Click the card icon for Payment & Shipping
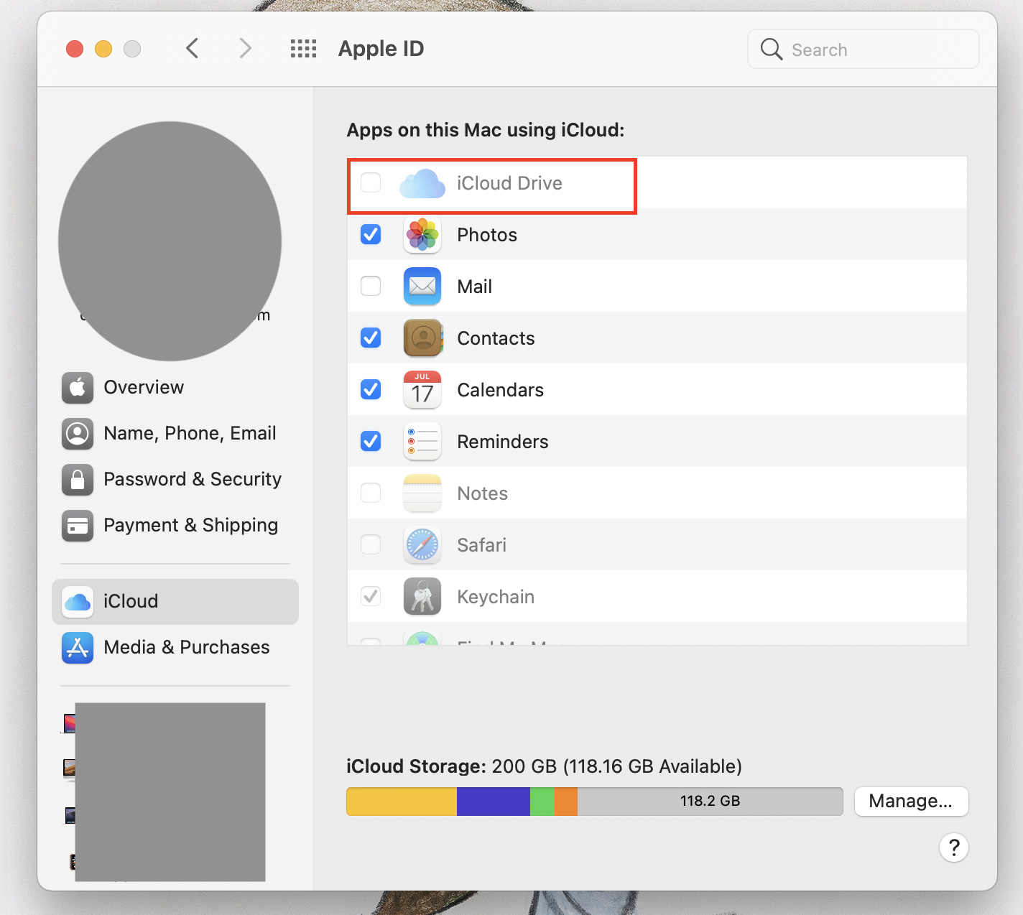Viewport: 1023px width, 915px height. click(x=78, y=526)
